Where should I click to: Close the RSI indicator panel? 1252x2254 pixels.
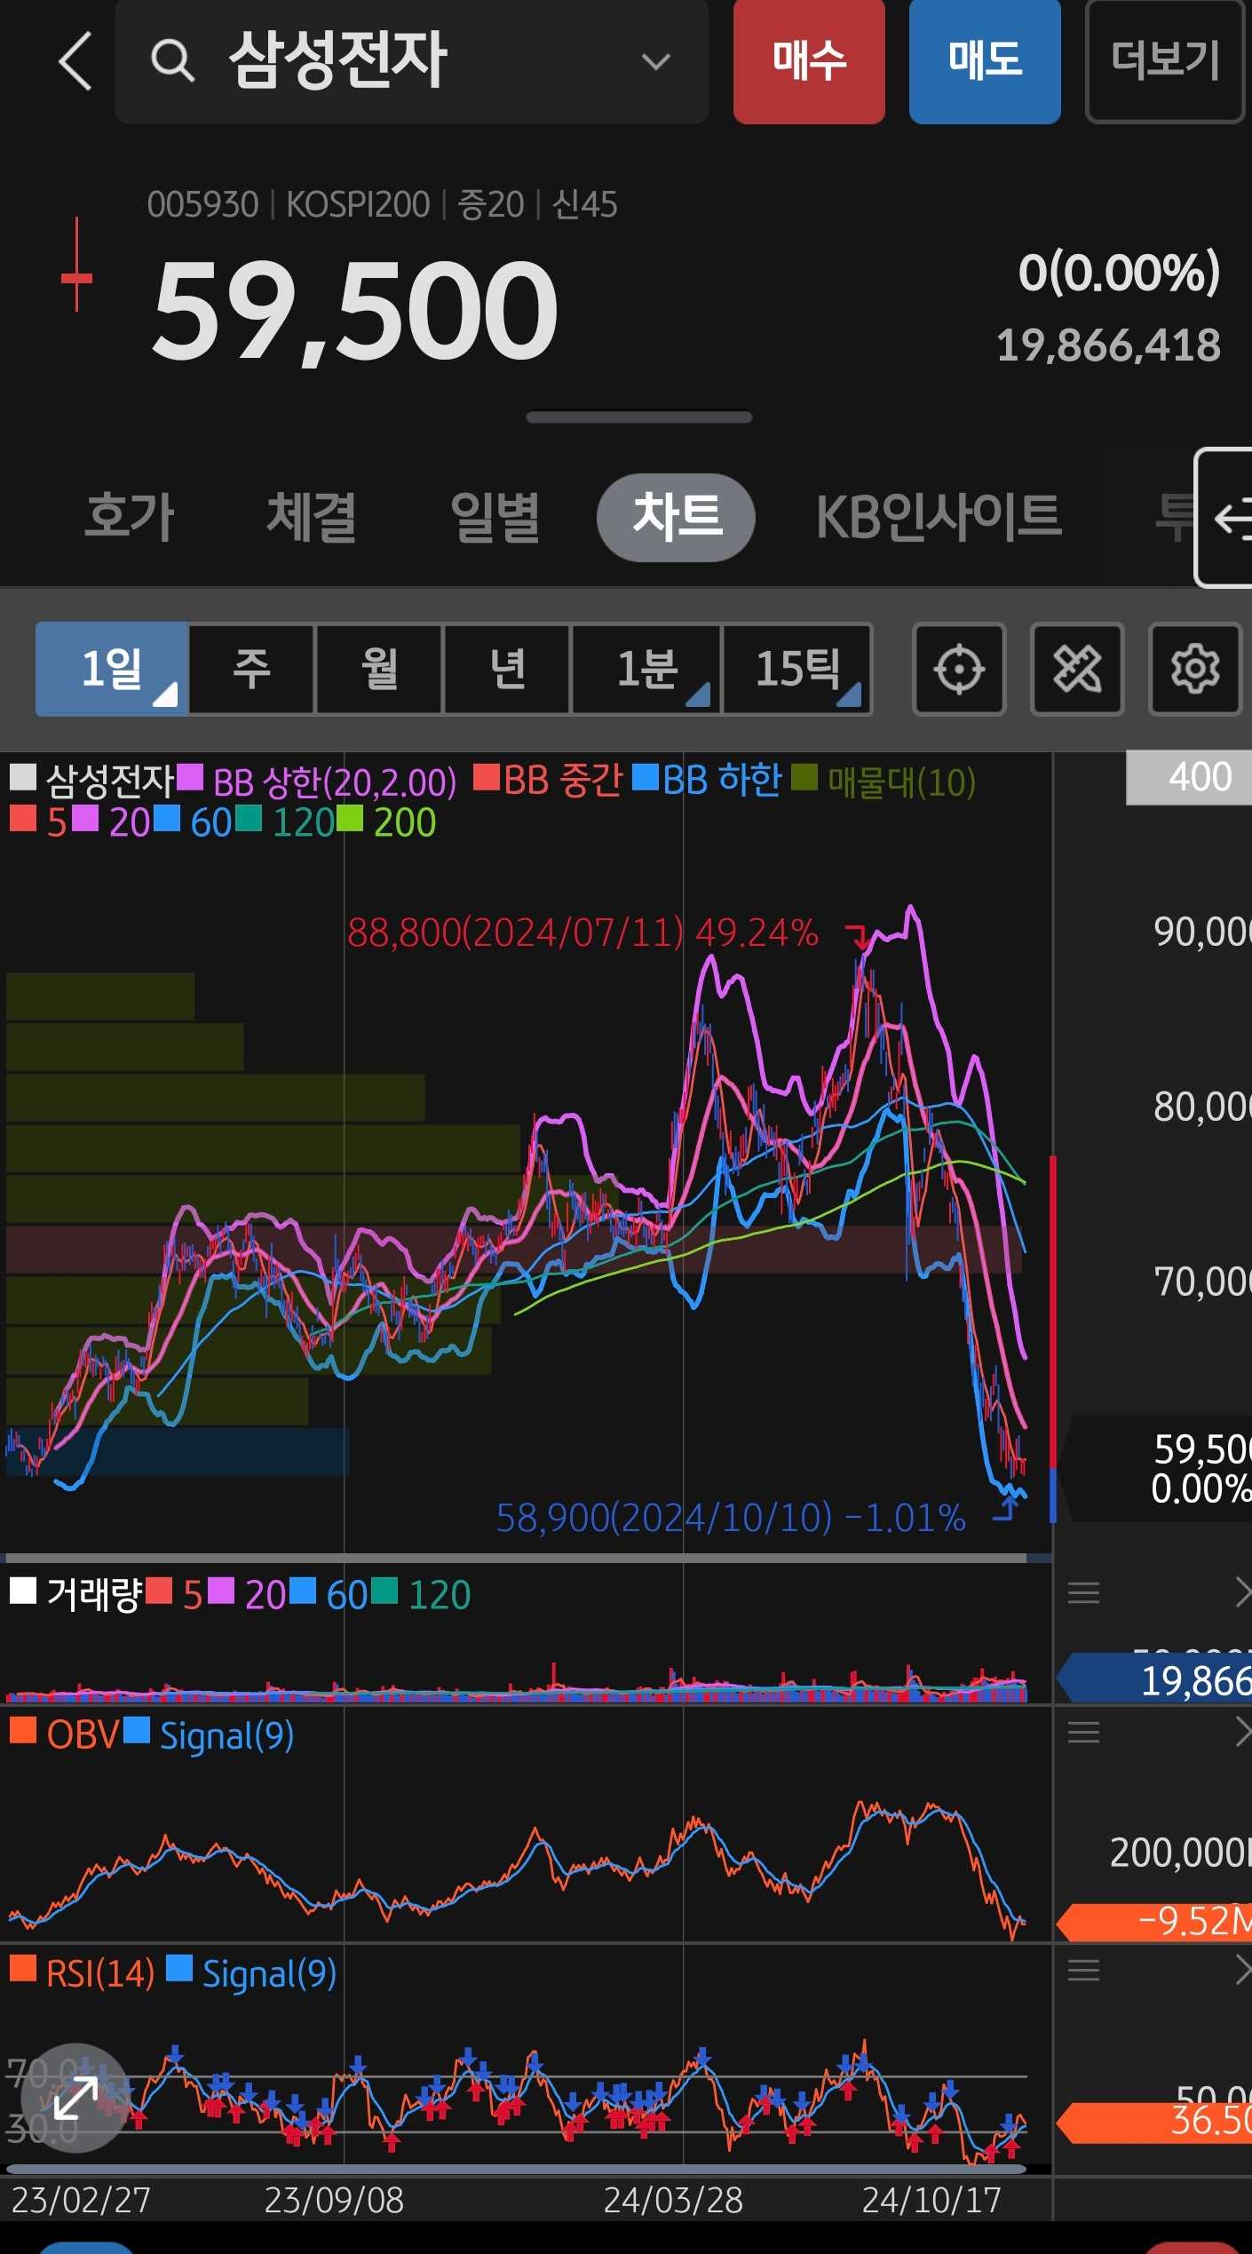(x=1242, y=1970)
